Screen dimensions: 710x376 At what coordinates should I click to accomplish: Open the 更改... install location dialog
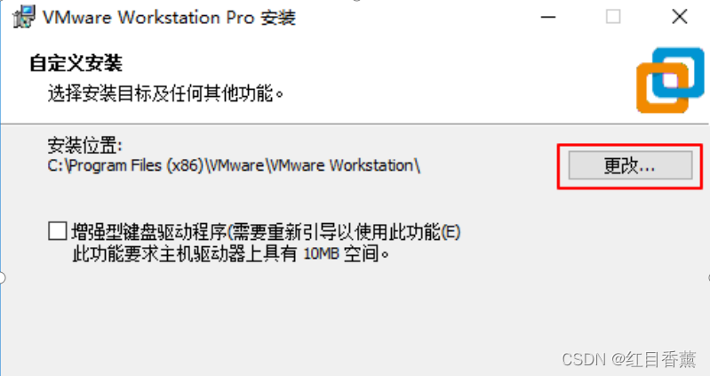(630, 166)
